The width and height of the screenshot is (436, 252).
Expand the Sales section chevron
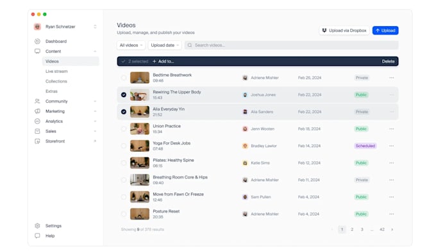pyautogui.click(x=95, y=131)
